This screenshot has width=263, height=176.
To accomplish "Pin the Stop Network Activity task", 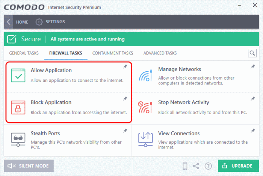I will 253,98.
